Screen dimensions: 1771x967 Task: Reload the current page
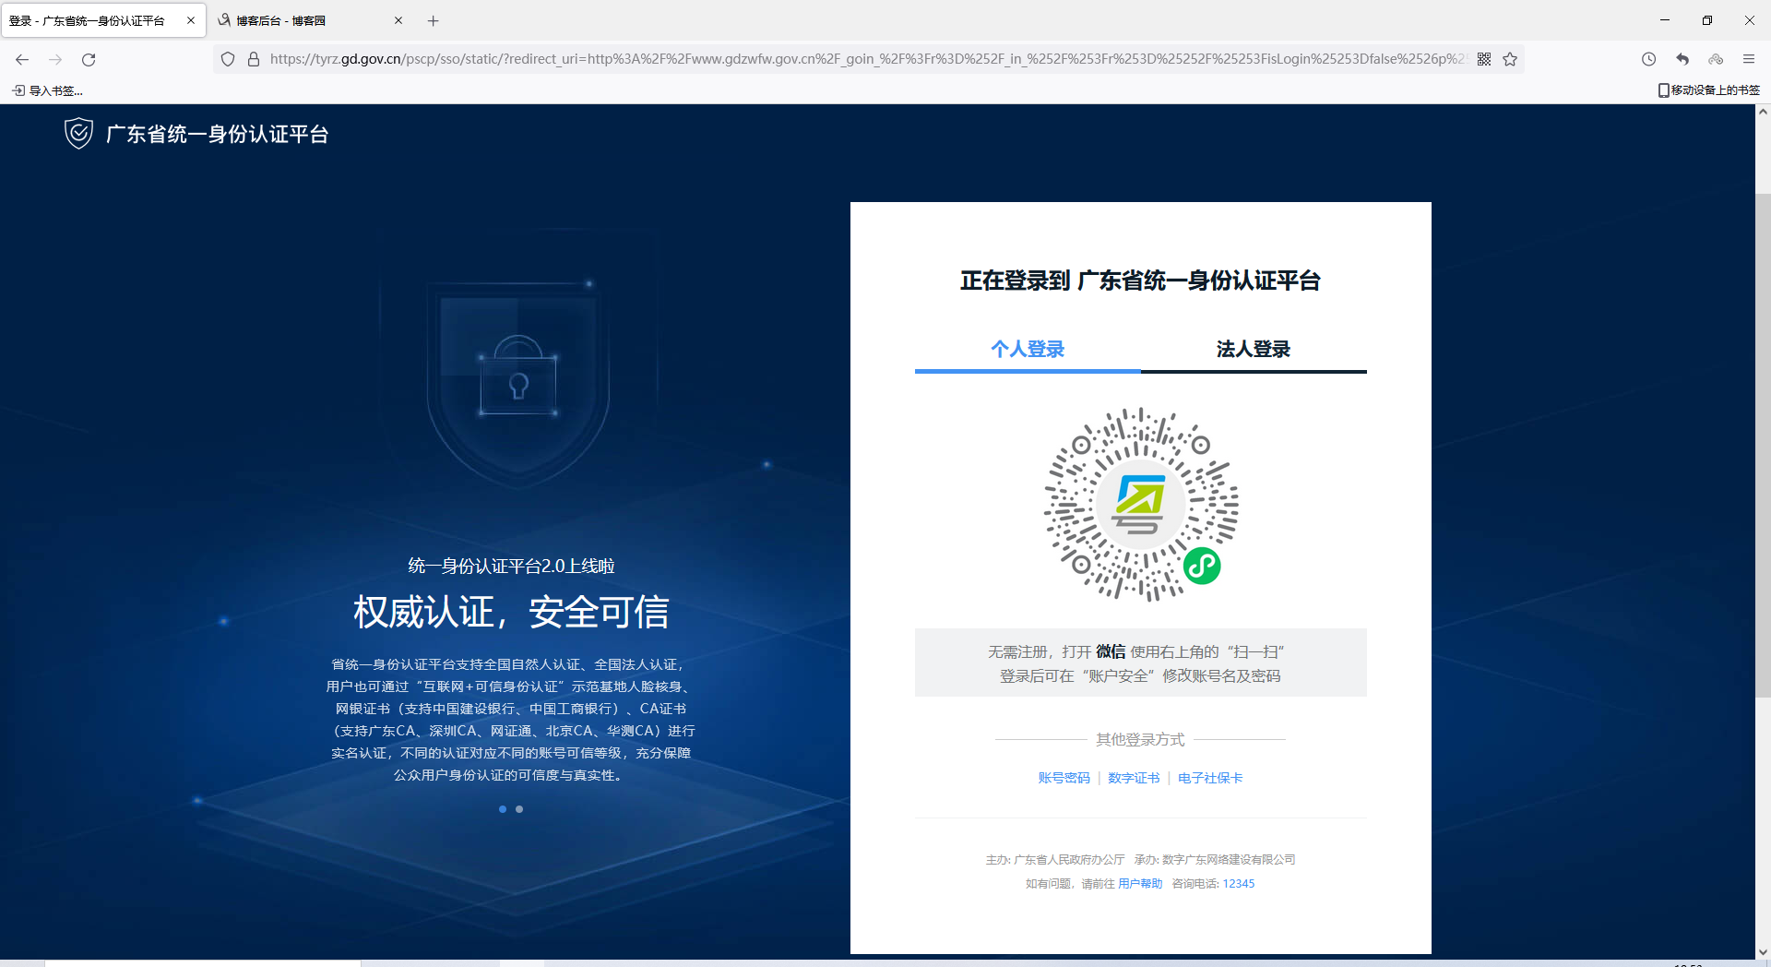89,59
